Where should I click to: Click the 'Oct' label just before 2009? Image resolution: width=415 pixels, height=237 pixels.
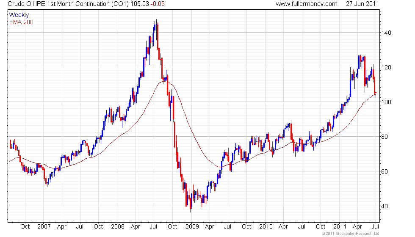(x=173, y=227)
